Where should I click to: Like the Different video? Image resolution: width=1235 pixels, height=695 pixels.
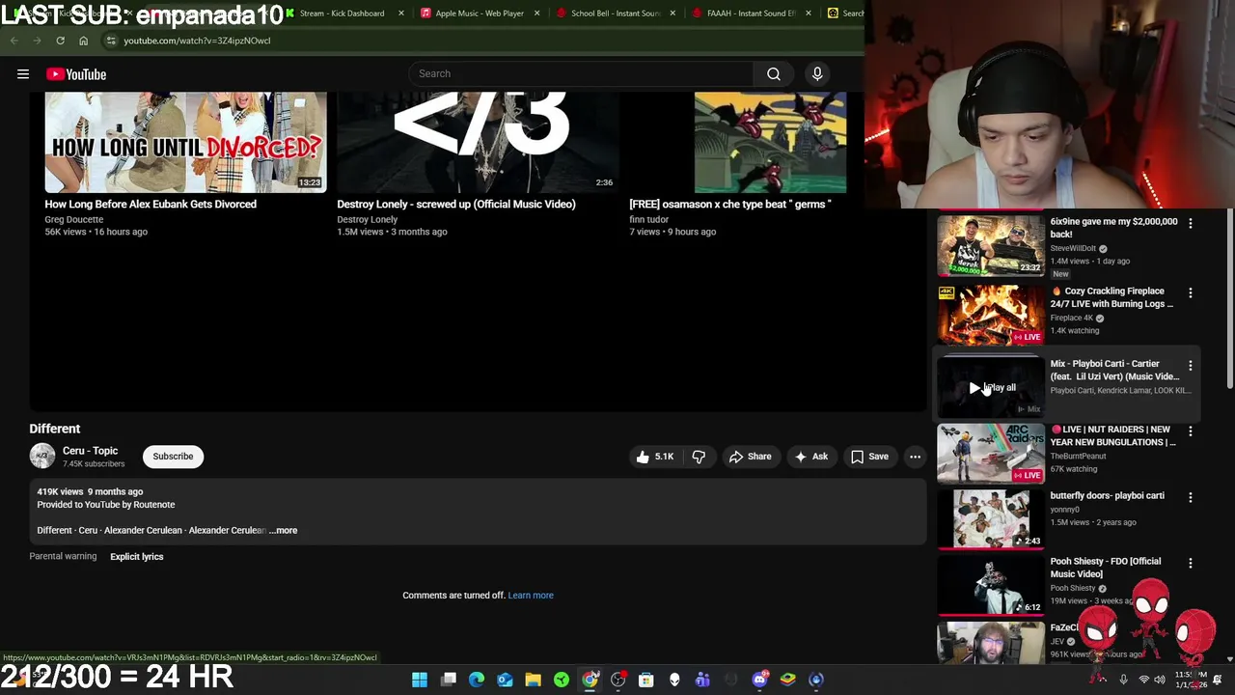click(654, 457)
